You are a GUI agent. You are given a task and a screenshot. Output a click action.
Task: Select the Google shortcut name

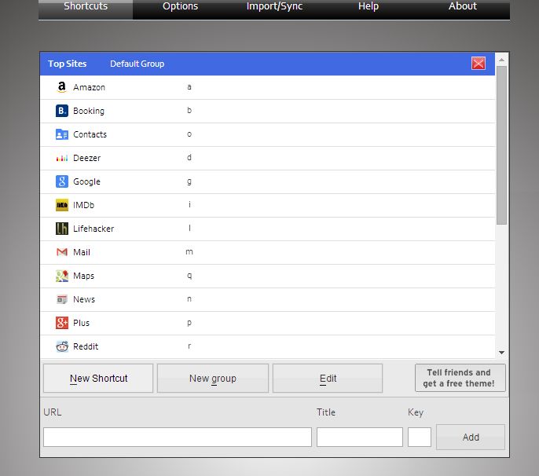coord(86,181)
